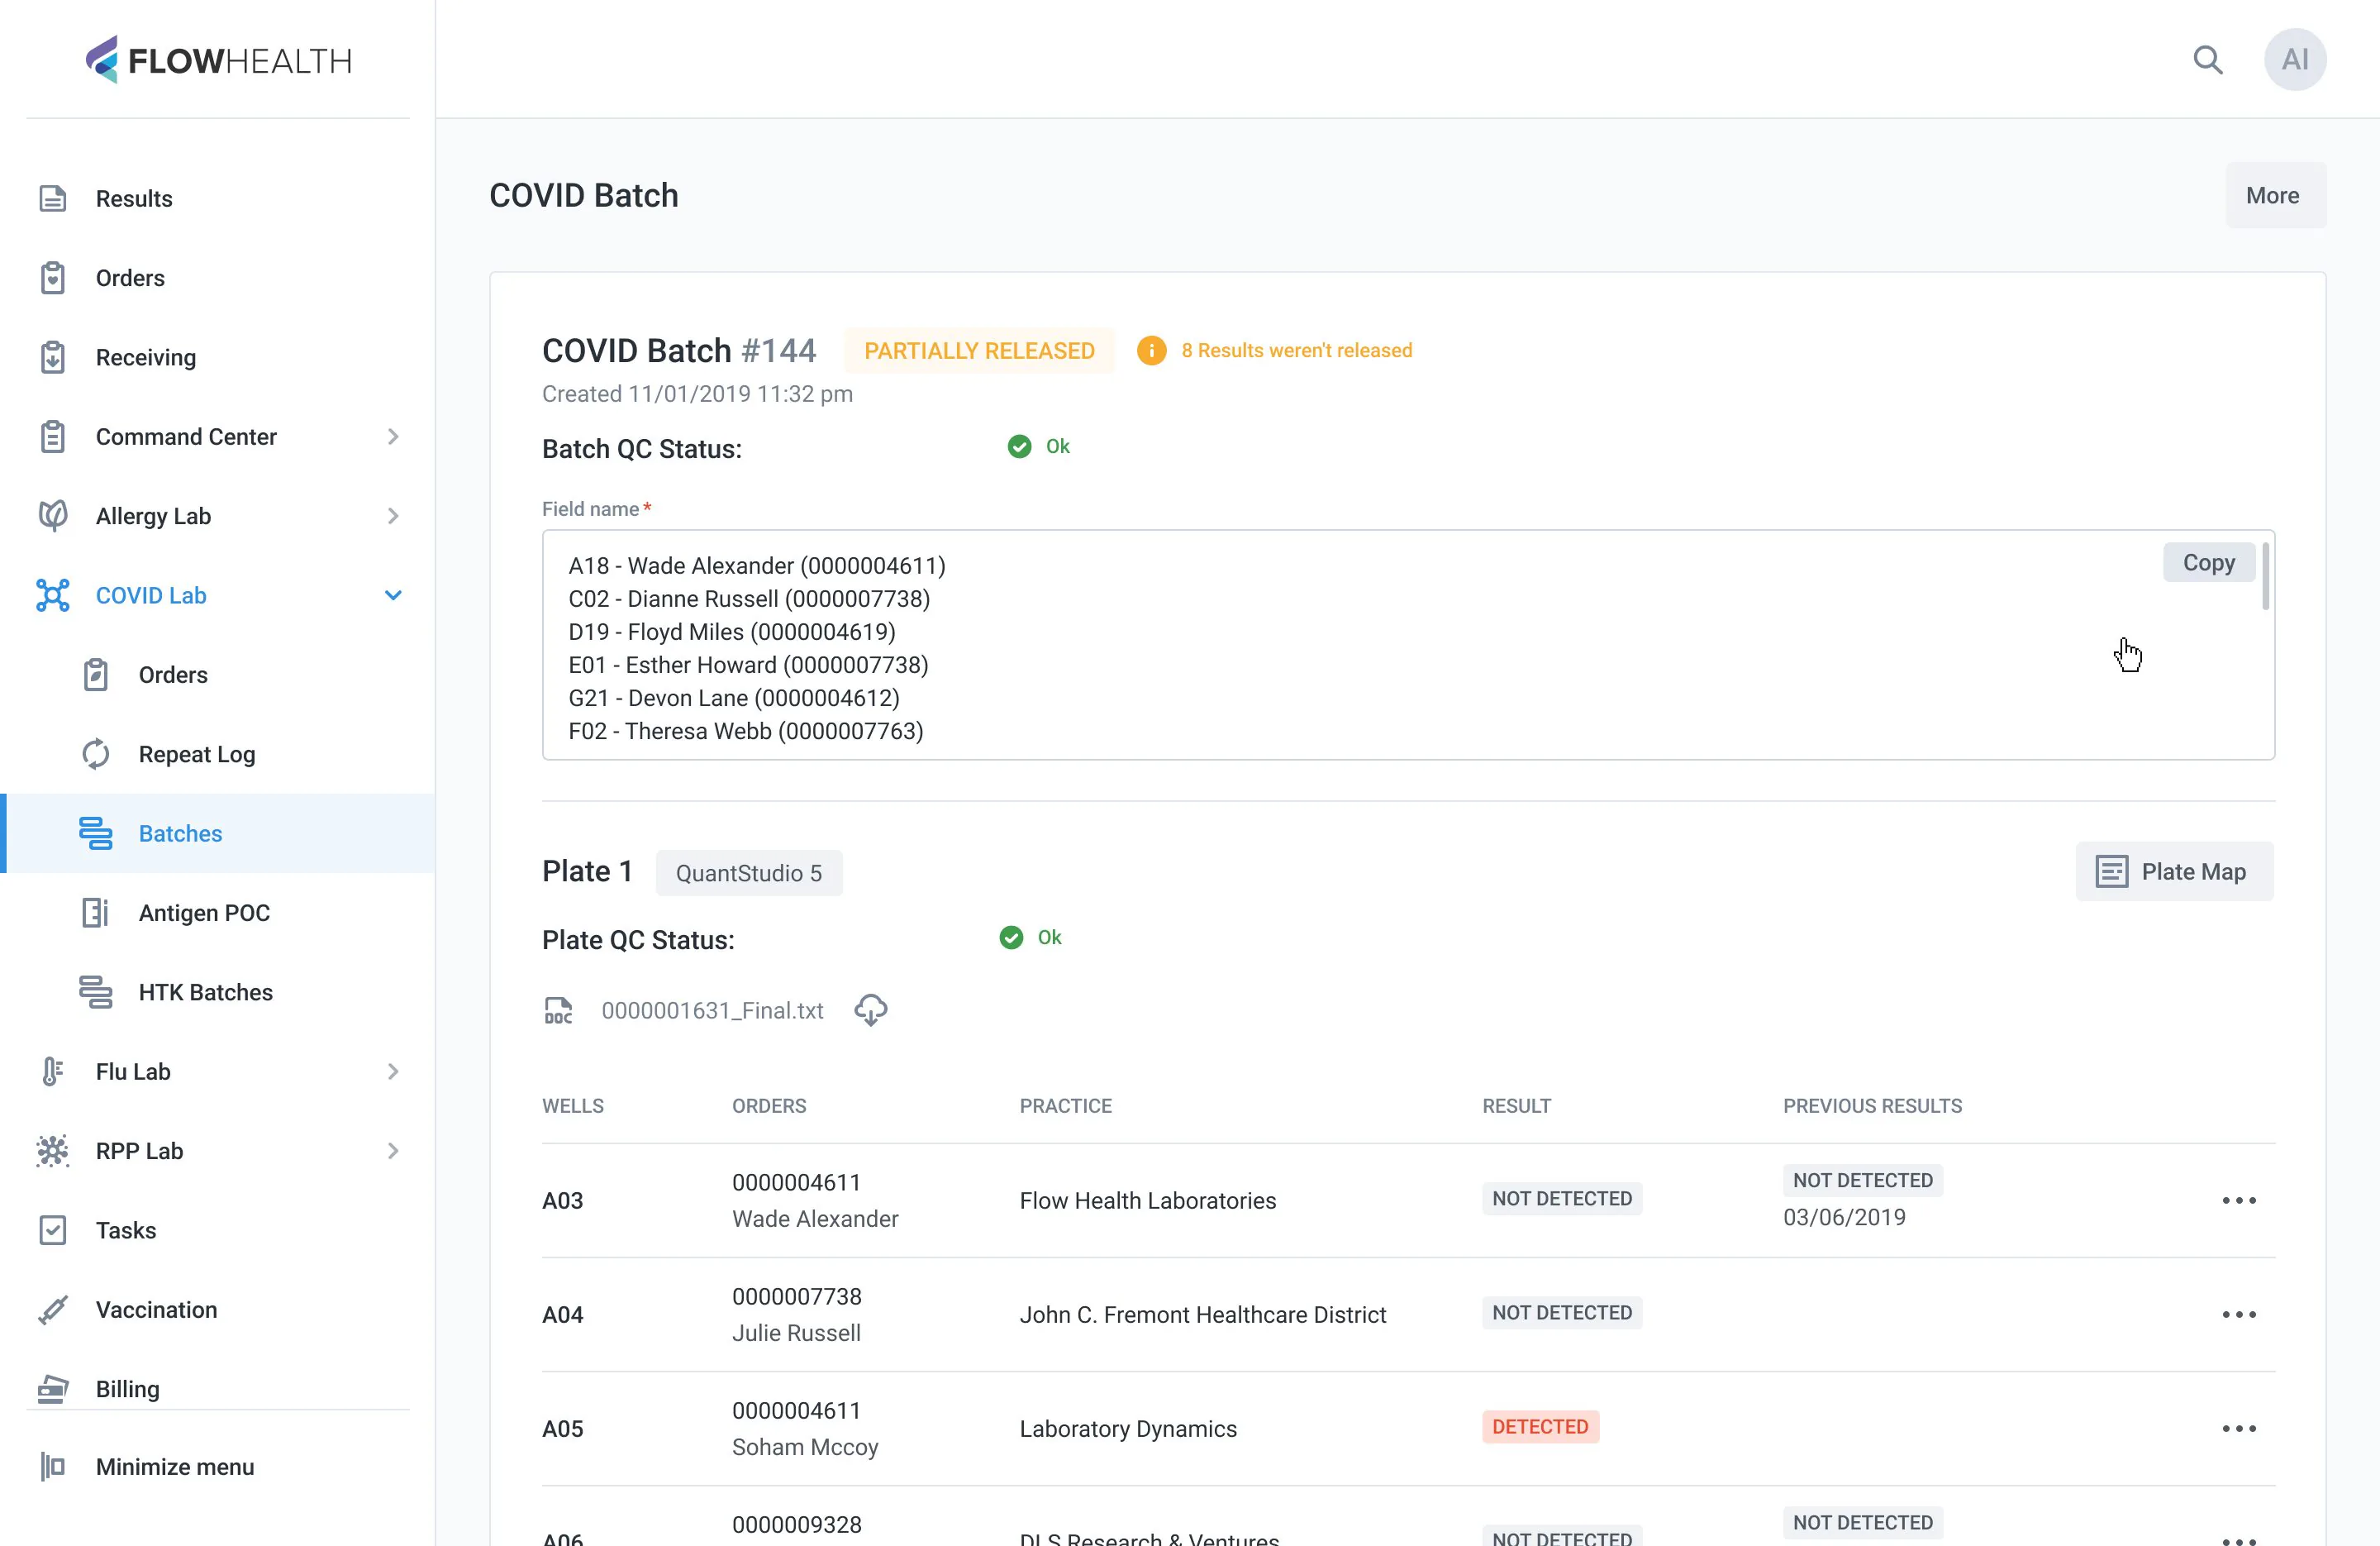Open the Batches submenu item

pyautogui.click(x=218, y=833)
